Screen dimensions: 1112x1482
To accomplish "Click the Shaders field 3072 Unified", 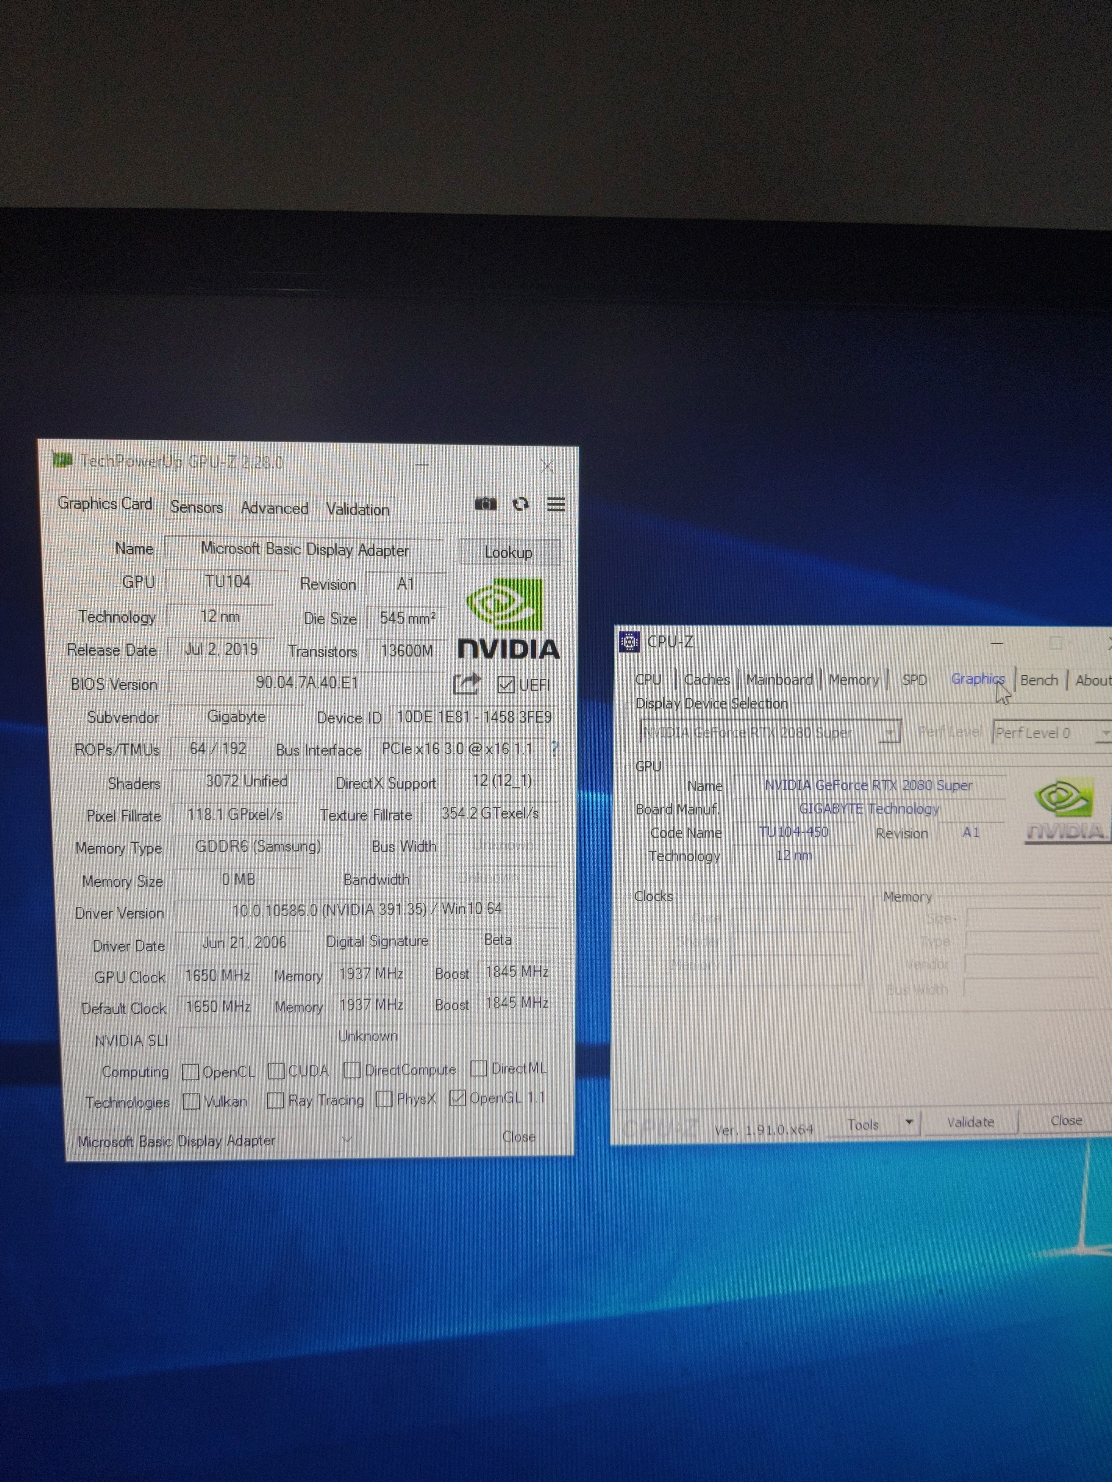I will (x=246, y=781).
